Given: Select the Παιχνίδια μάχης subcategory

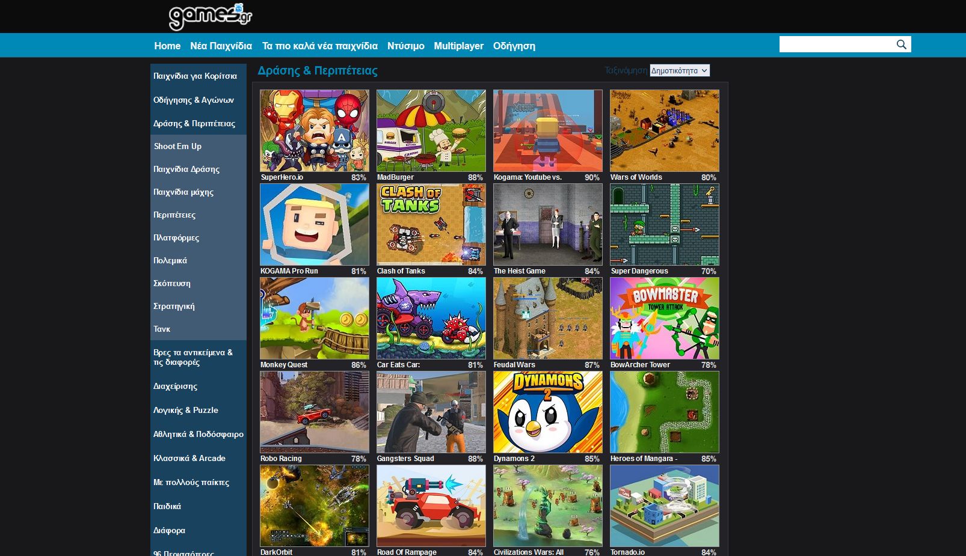Looking at the screenshot, I should [x=198, y=192].
